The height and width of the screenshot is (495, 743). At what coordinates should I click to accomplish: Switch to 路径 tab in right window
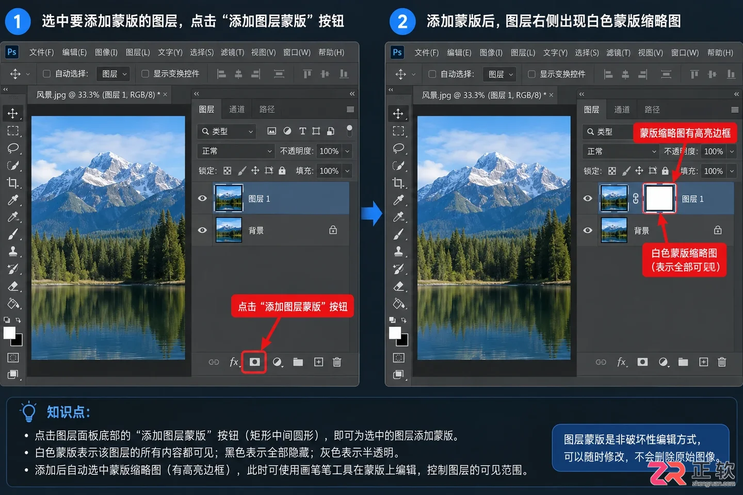(652, 109)
